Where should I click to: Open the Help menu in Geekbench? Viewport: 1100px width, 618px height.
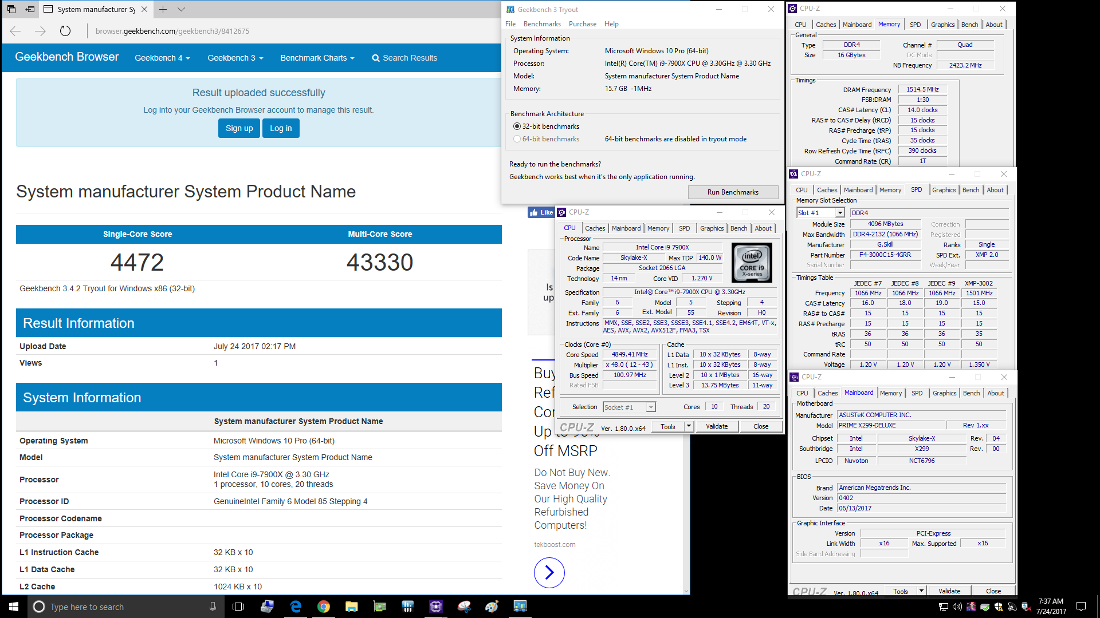click(x=611, y=24)
